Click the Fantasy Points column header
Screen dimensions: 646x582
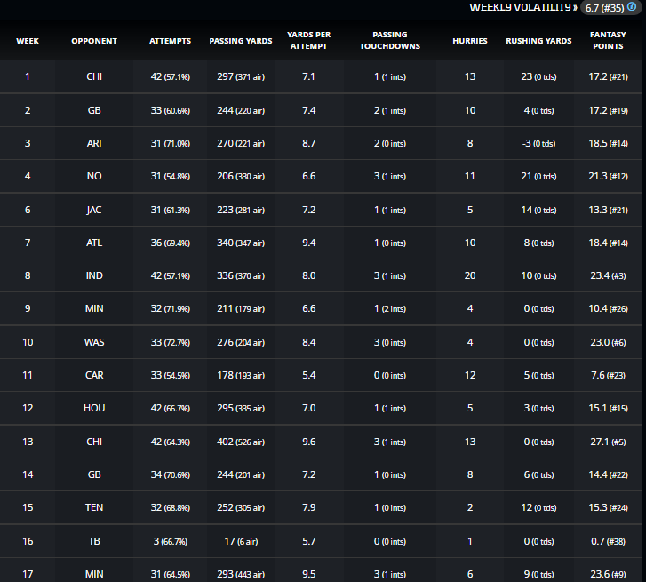pyautogui.click(x=608, y=41)
